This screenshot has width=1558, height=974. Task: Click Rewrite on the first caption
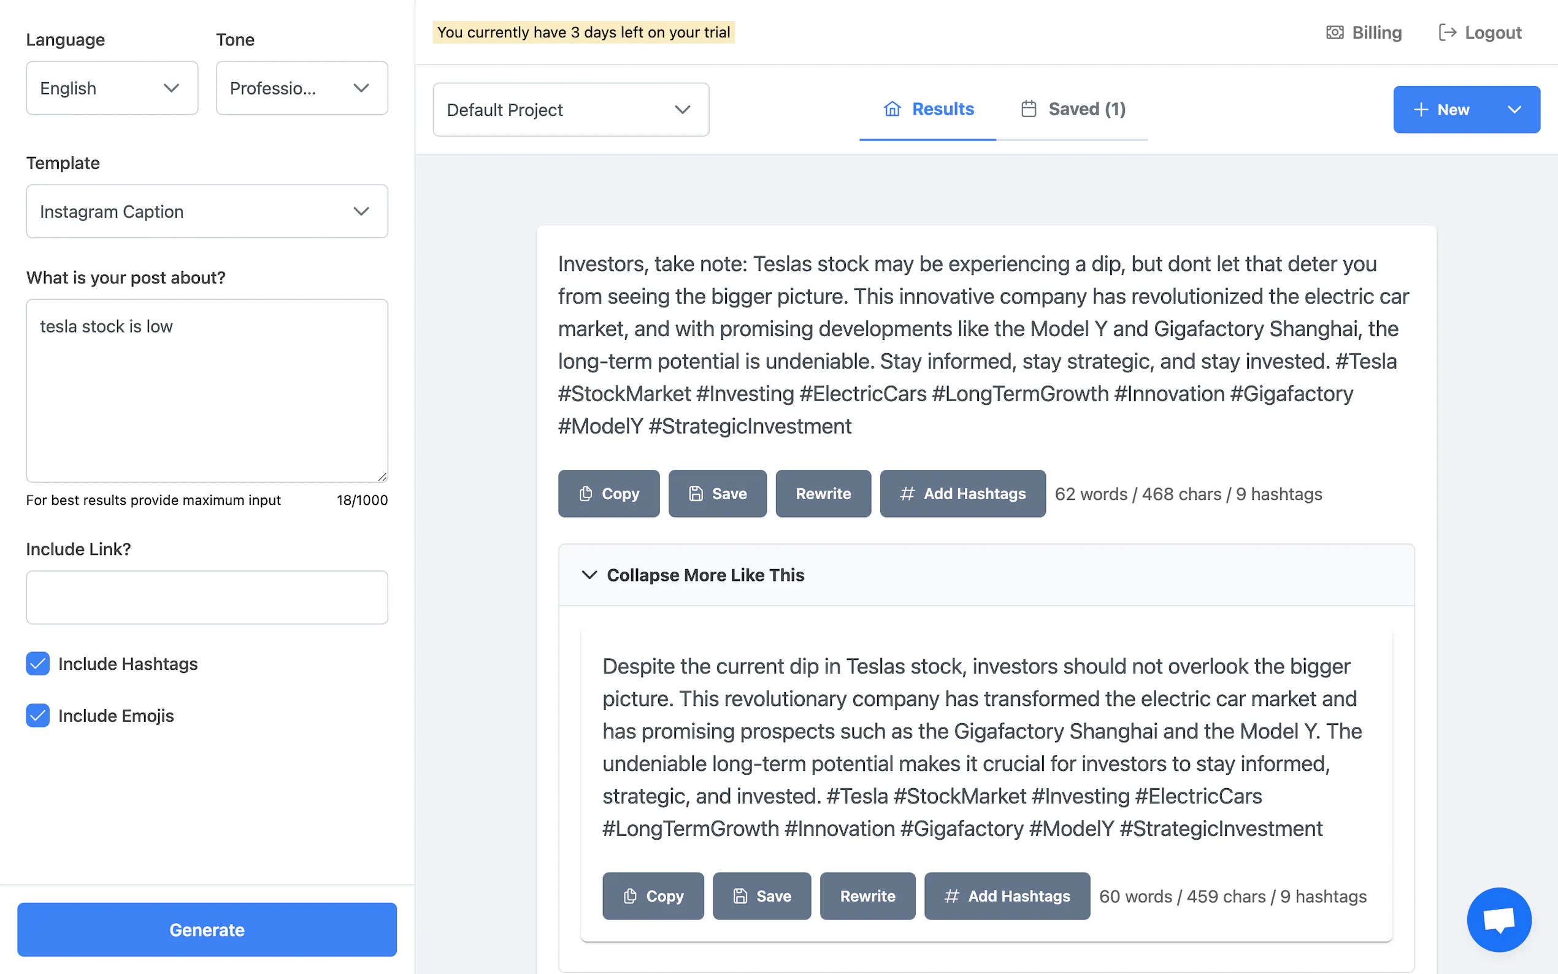[823, 494]
